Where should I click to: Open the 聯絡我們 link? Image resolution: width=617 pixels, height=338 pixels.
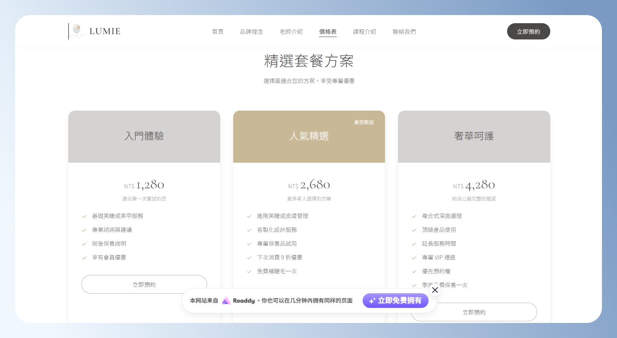404,32
